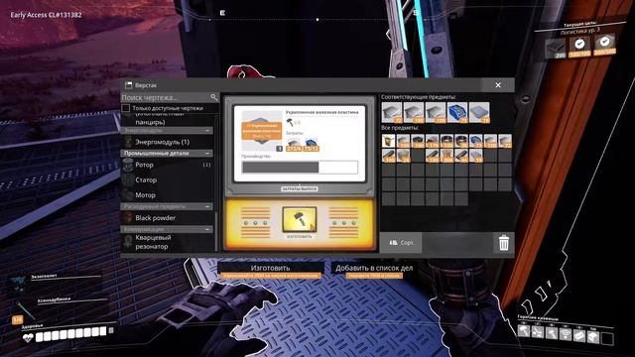
Task: Click the output quantity badge showing 1
Action: [x=280, y=149]
